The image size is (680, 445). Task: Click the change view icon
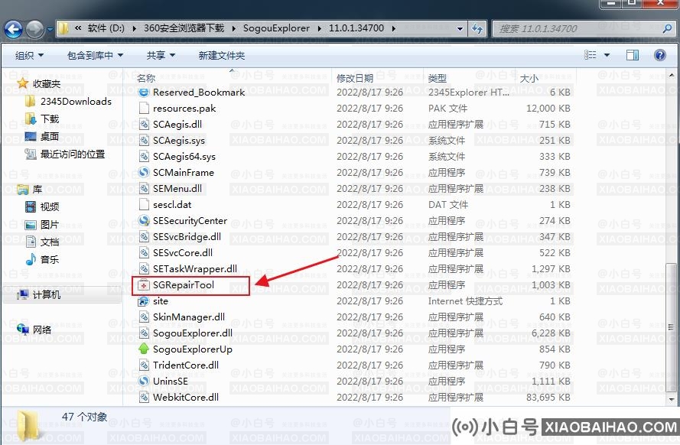[590, 55]
